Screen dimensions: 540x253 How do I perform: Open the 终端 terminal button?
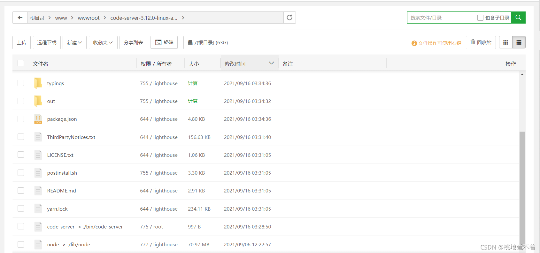coord(164,42)
